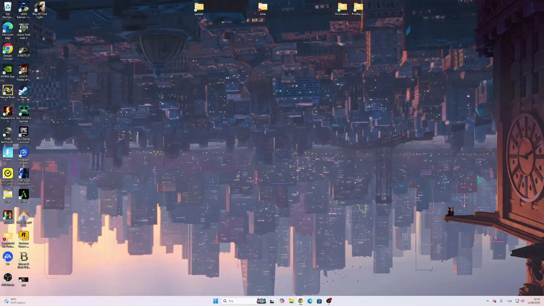
Task: Select the Play 007 First Light shortcut
Action: pyautogui.click(x=40, y=10)
